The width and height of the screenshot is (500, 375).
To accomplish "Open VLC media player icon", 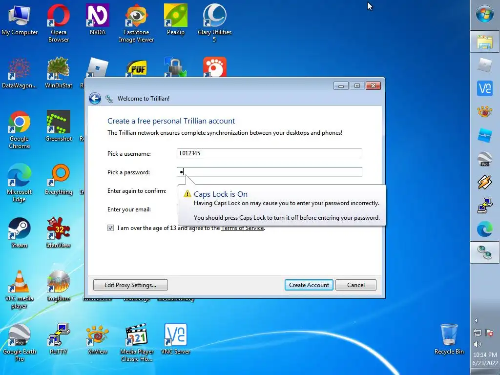I will pos(19,290).
